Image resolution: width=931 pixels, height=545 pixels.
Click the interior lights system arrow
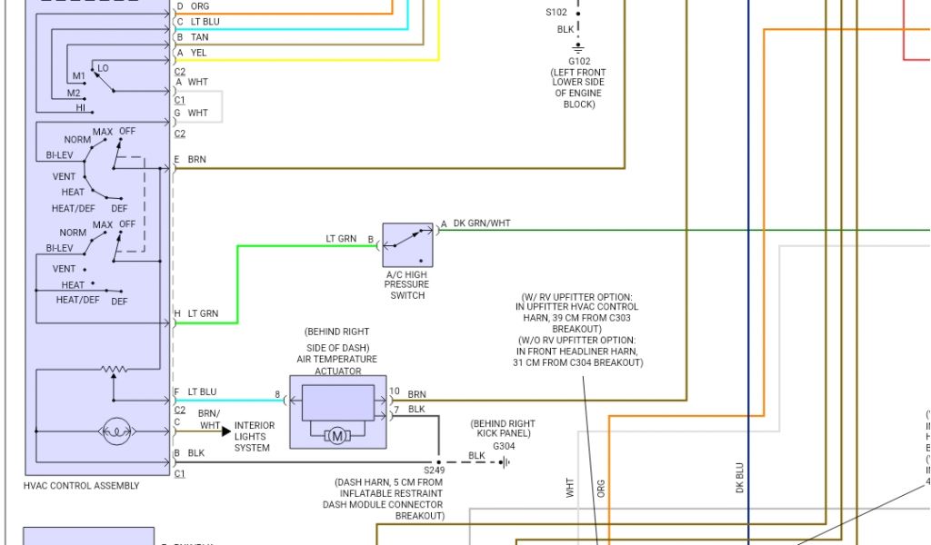[221, 431]
